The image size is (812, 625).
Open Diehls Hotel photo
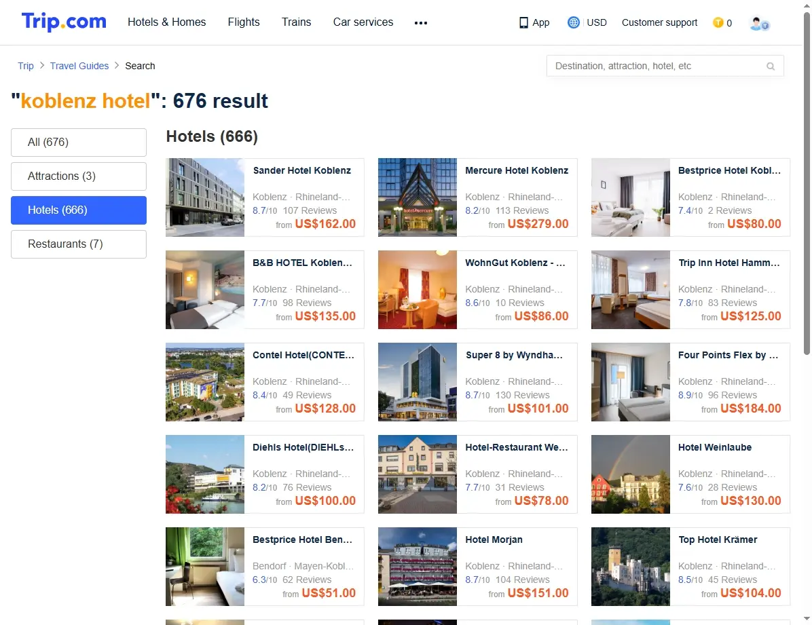click(x=205, y=474)
